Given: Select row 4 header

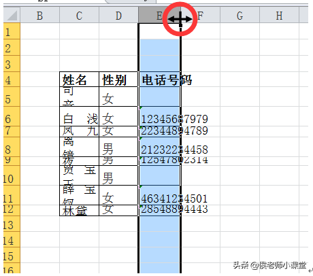Looking at the screenshot, I should [12, 80].
